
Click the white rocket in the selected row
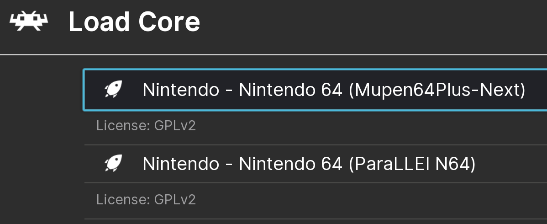pos(113,89)
